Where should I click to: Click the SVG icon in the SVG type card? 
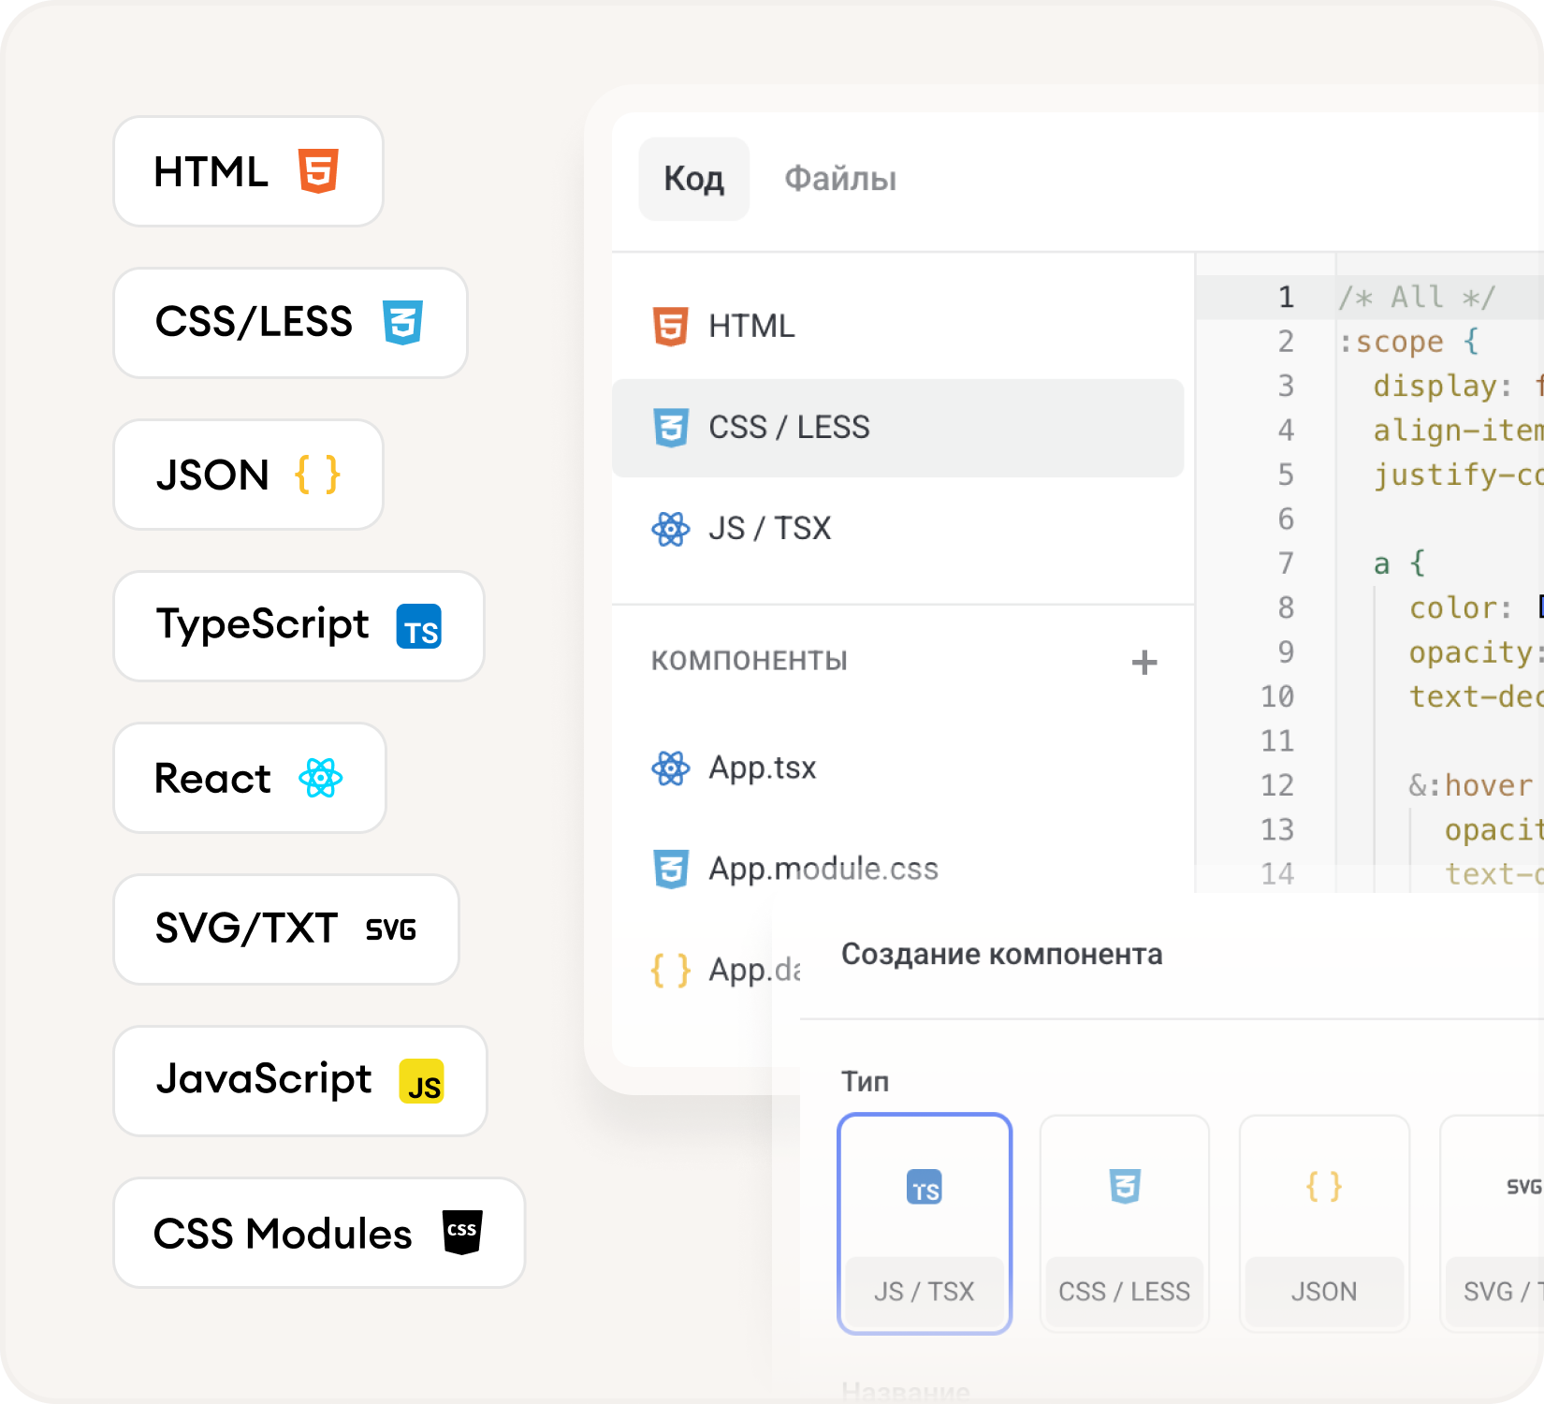[x=1524, y=1186]
